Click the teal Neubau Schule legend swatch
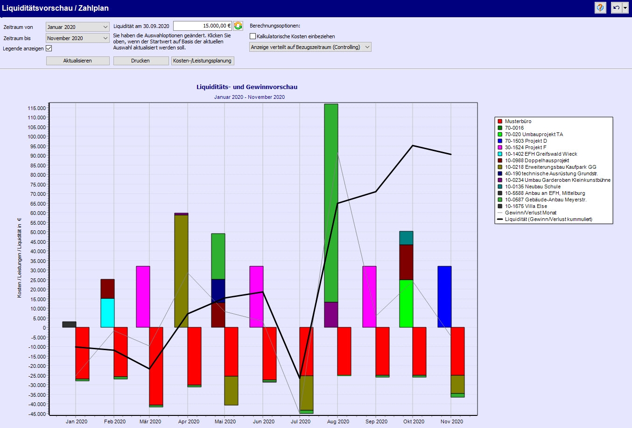The width and height of the screenshot is (632, 428). (x=500, y=186)
